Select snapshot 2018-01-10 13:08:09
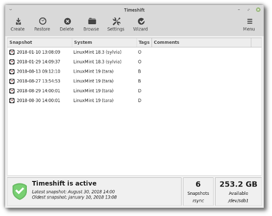 click(x=134, y=52)
